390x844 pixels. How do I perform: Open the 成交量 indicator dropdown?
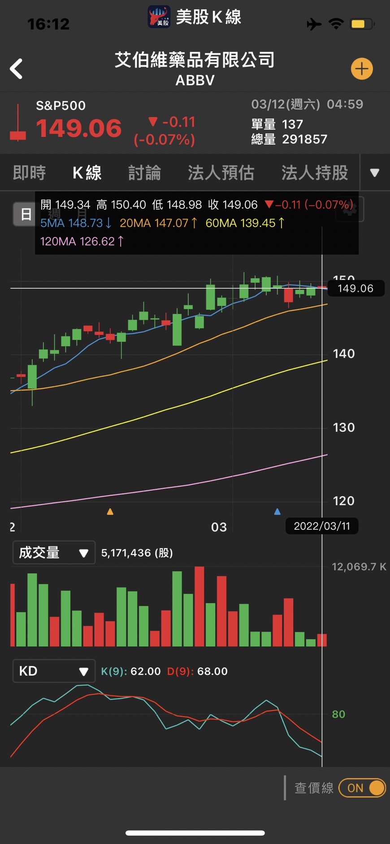pyautogui.click(x=54, y=553)
